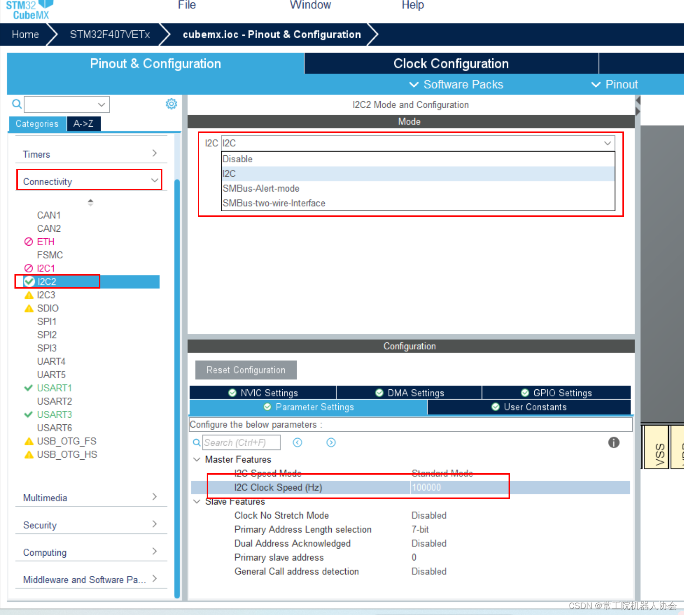Open the gear settings icon in categories panel
The height and width of the screenshot is (615, 684).
171,104
